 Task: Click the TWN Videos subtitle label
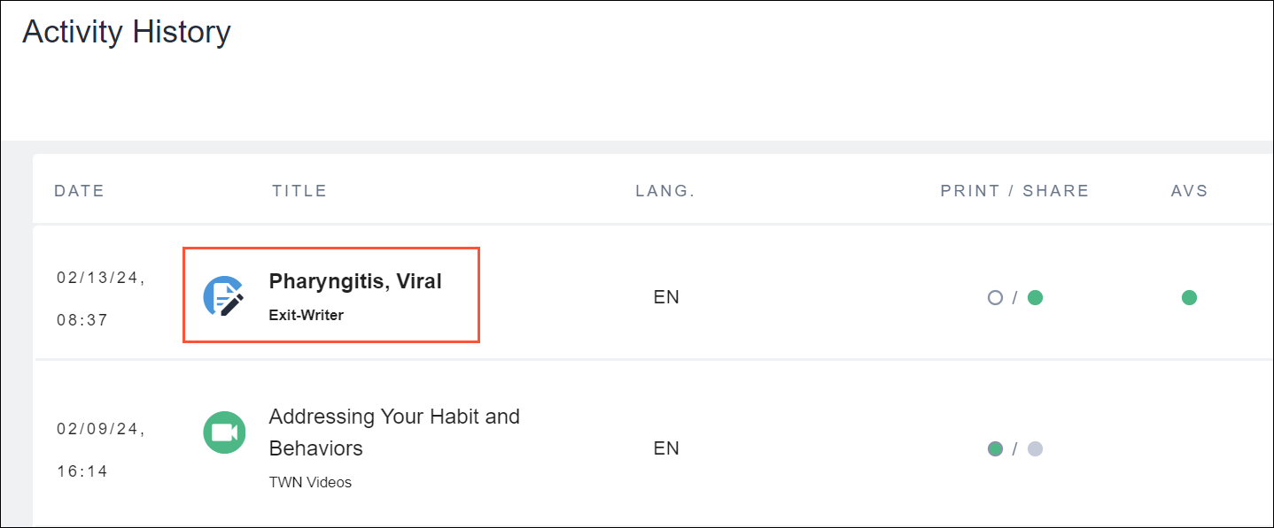tap(310, 483)
